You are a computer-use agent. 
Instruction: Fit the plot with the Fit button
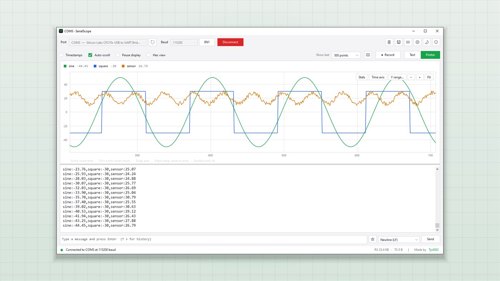click(x=429, y=77)
